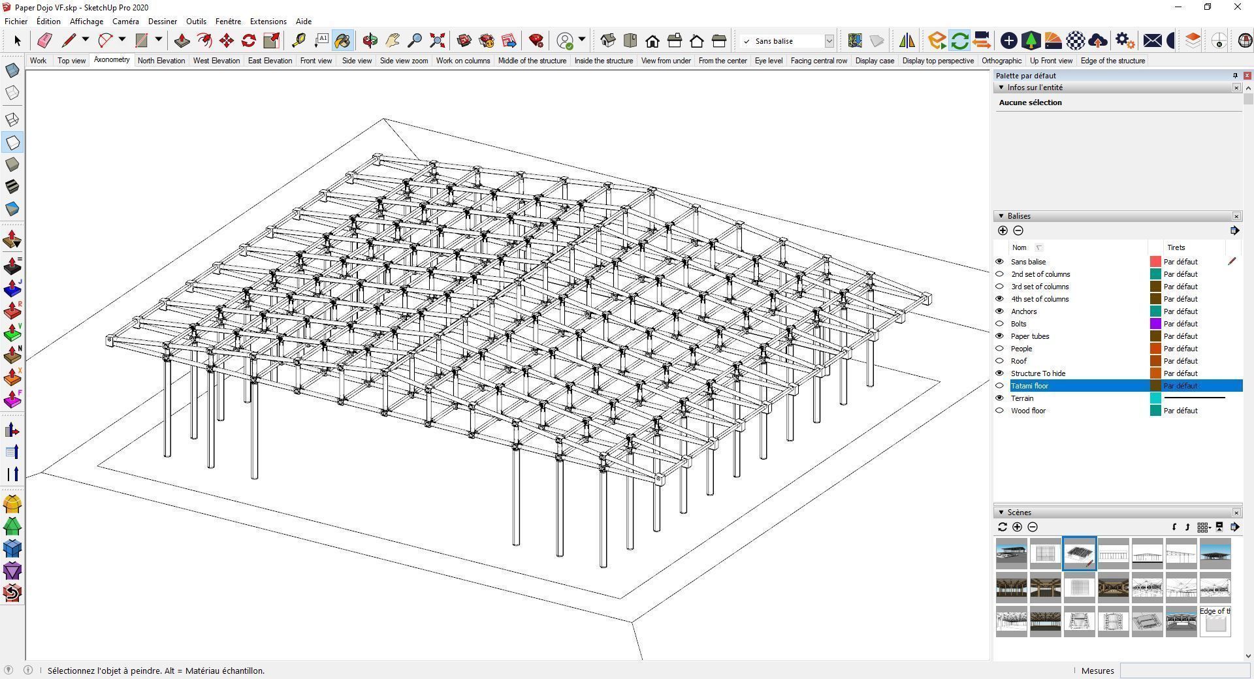Select the Text label tool
1254x679 pixels.
[x=321, y=40]
